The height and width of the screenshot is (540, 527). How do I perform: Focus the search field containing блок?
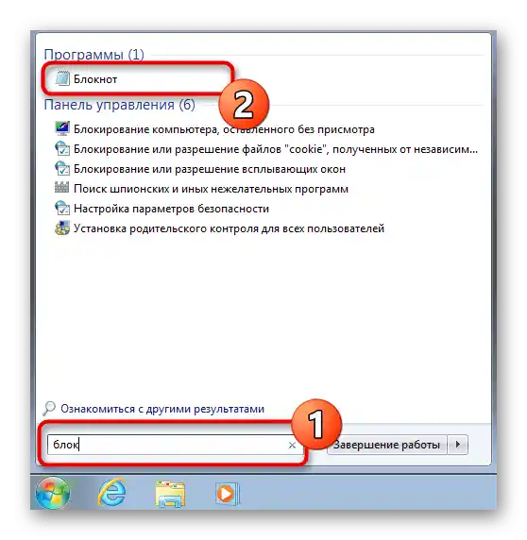175,445
